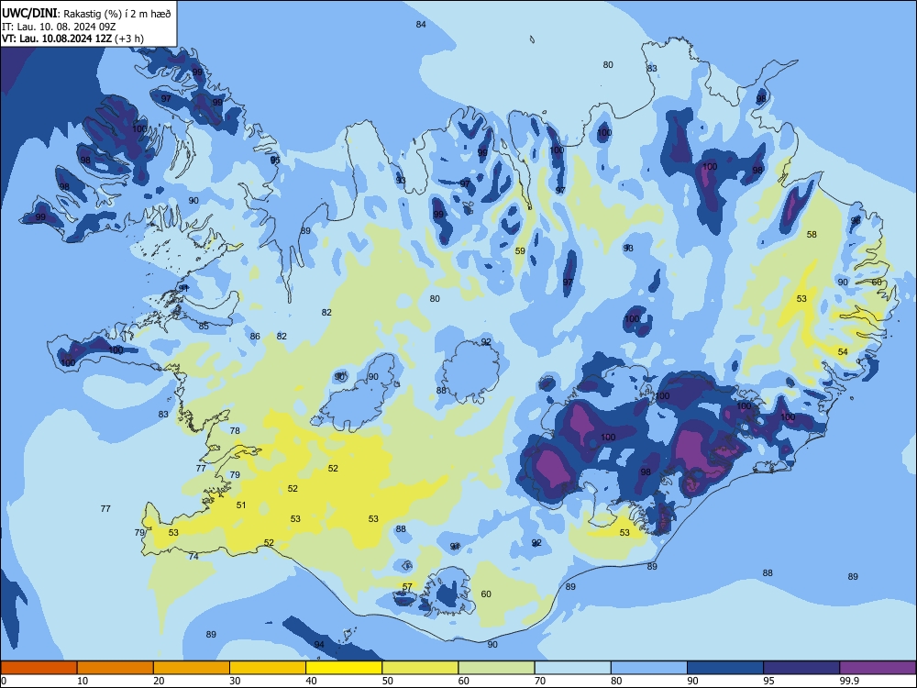Image resolution: width=917 pixels, height=688 pixels.
Task: Click the legend tick label 70
Action: pyautogui.click(x=540, y=681)
